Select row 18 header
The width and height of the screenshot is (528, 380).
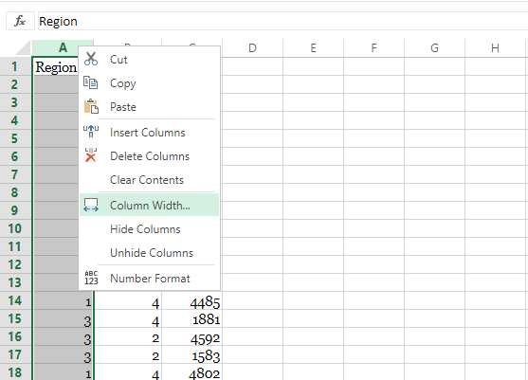[x=15, y=372]
